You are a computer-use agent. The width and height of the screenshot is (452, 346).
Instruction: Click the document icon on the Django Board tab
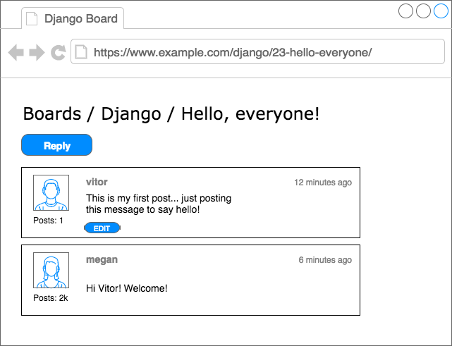32,19
